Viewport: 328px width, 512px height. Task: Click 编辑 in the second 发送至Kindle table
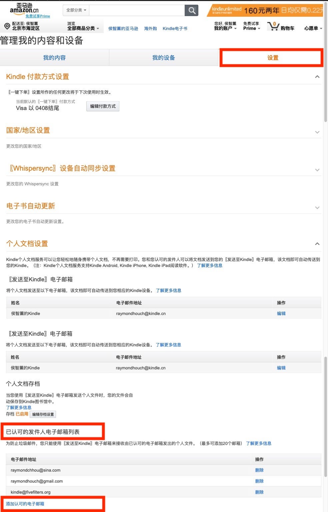[x=281, y=368]
